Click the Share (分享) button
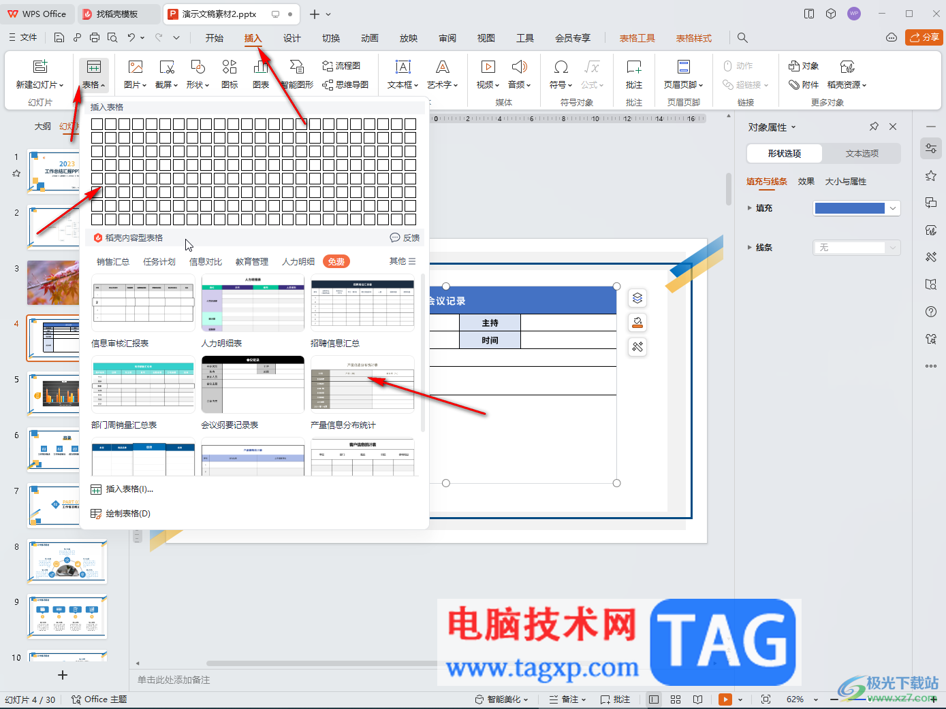This screenshot has width=946, height=709. point(924,37)
